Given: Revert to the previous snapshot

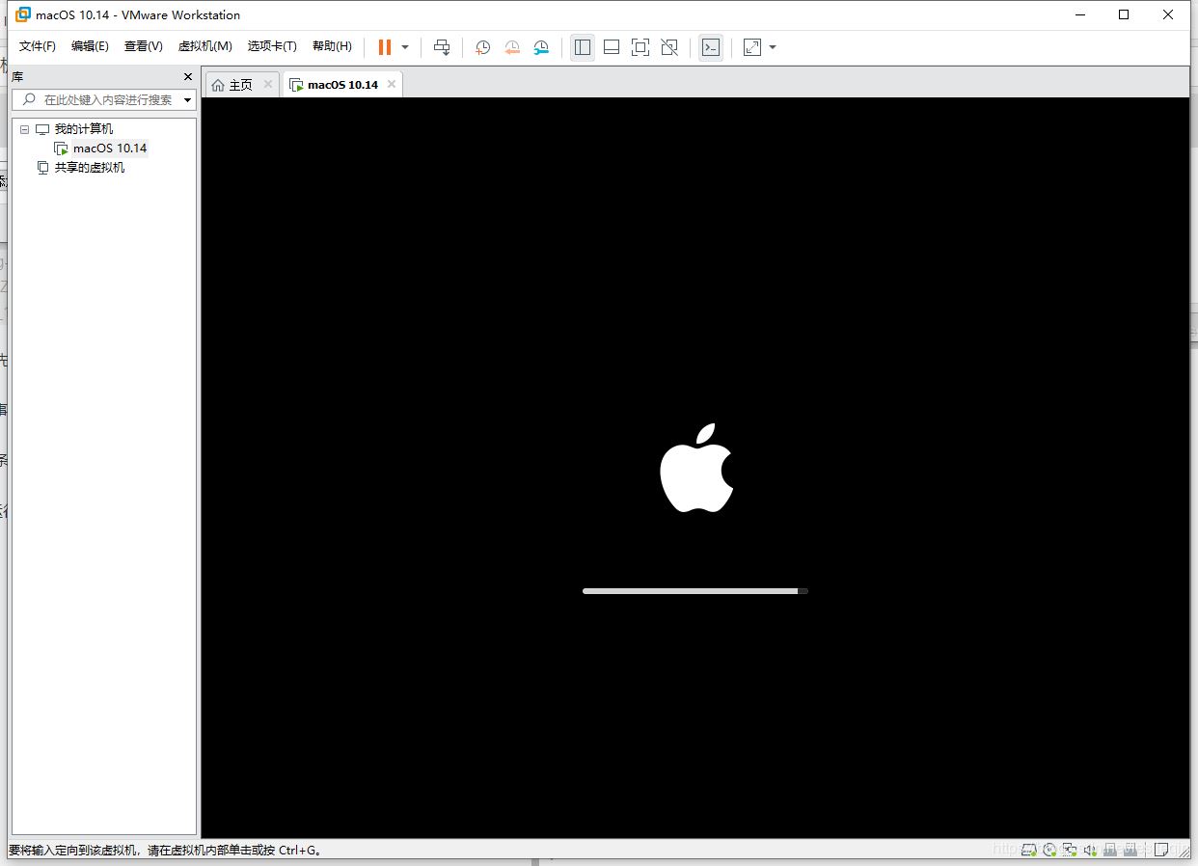Looking at the screenshot, I should pos(512,47).
